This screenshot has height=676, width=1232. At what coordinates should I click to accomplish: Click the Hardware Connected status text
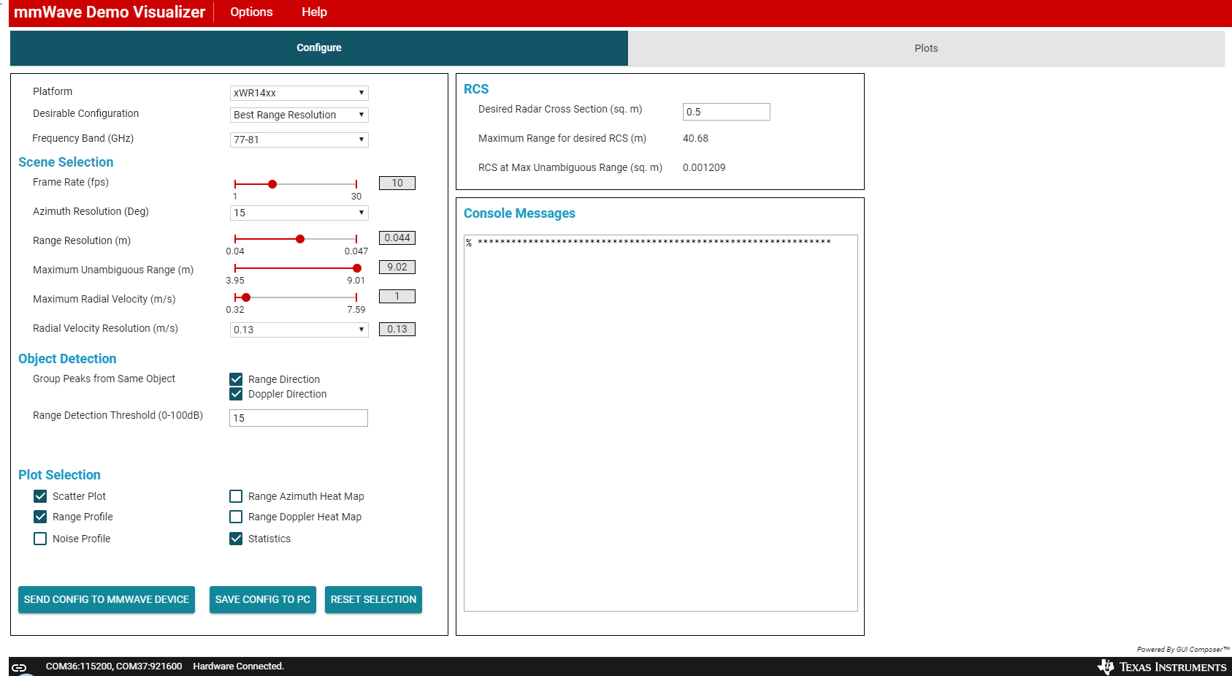239,666
